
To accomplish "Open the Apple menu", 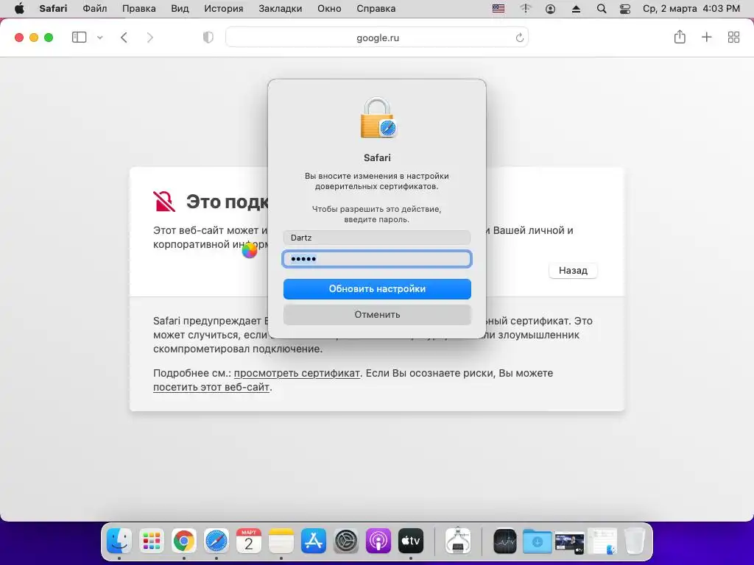I will [18, 9].
